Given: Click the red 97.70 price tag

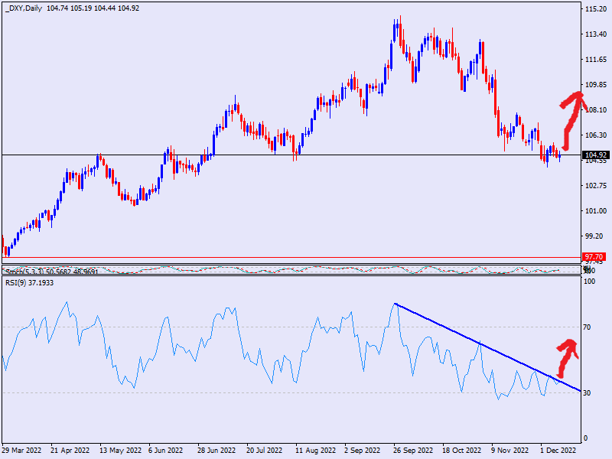Looking at the screenshot, I should (x=594, y=257).
